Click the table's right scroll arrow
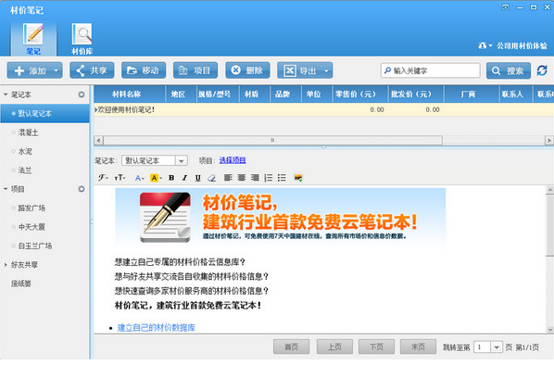The width and height of the screenshot is (554, 365). coord(549,141)
